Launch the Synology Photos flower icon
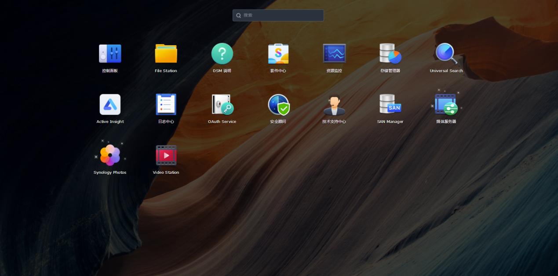 tap(110, 155)
